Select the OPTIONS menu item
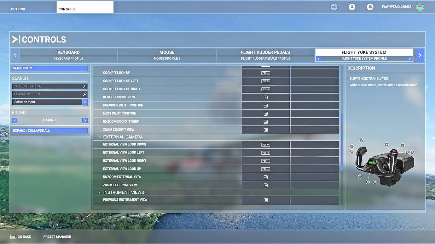This screenshot has width=435, height=244. (x=18, y=9)
